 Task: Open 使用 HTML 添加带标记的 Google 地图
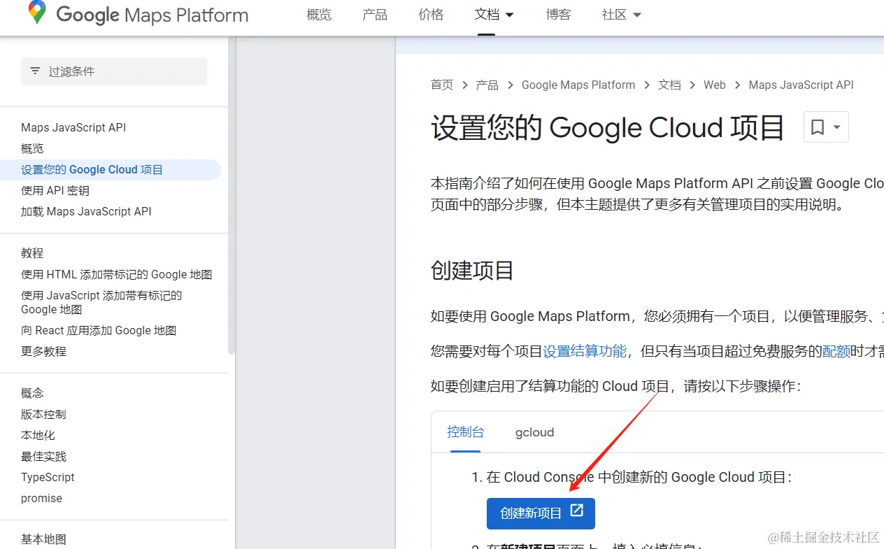117,274
